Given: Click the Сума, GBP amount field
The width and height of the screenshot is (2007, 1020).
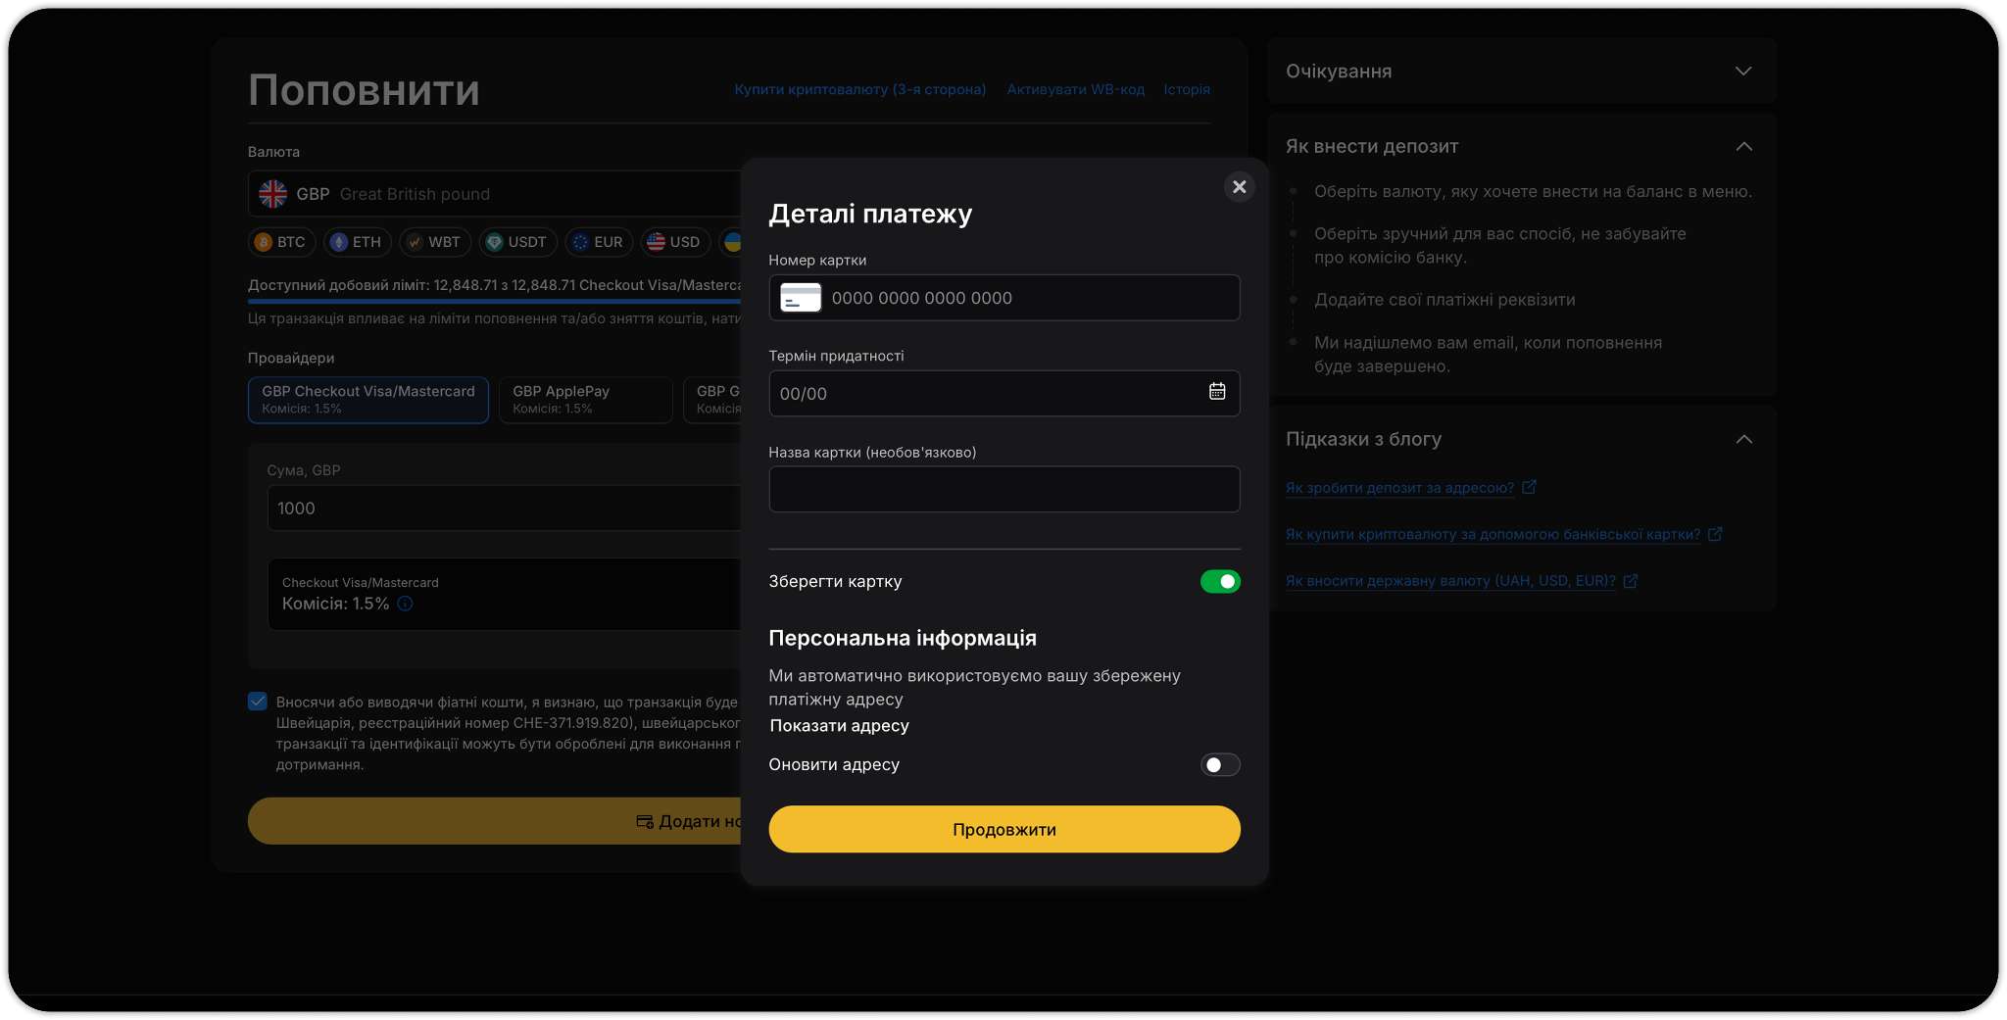Looking at the screenshot, I should [x=504, y=508].
